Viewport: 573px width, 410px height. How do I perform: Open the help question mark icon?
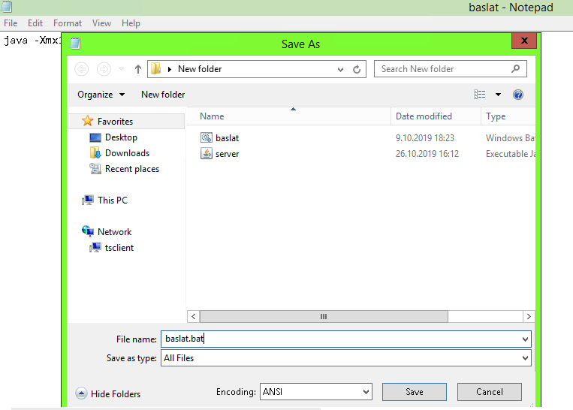pos(517,95)
